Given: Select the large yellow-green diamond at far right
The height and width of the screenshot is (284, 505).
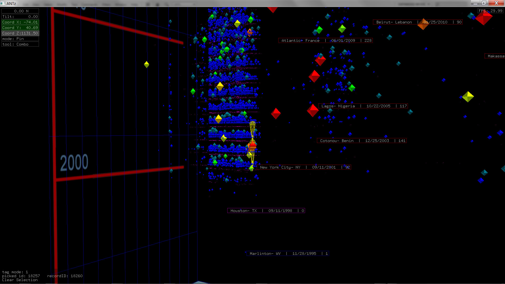Looking at the screenshot, I should point(468,97).
